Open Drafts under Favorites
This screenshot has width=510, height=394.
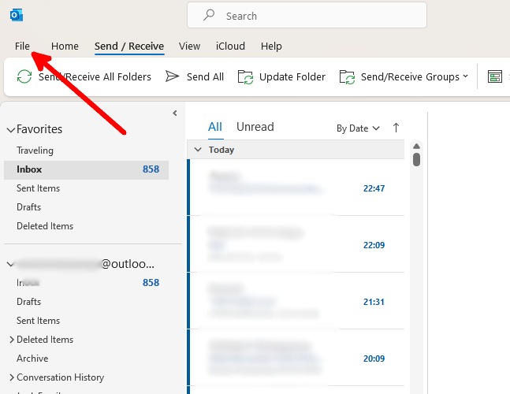point(28,207)
